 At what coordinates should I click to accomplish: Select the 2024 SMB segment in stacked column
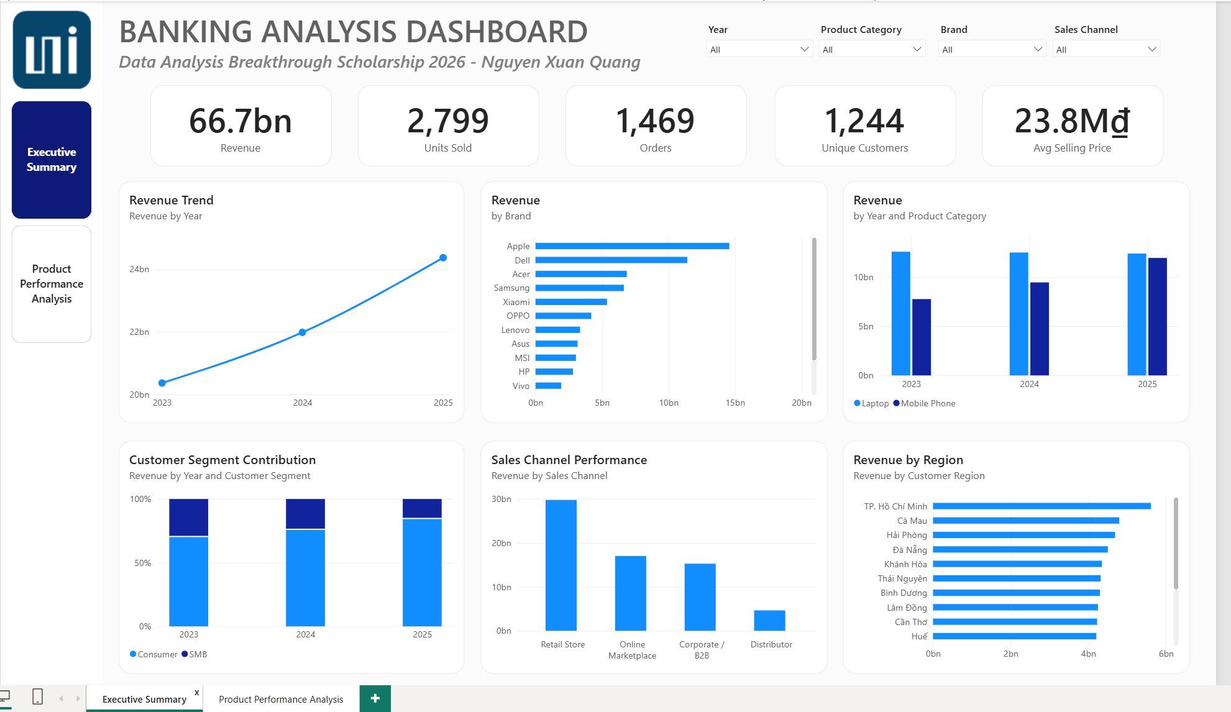click(305, 514)
